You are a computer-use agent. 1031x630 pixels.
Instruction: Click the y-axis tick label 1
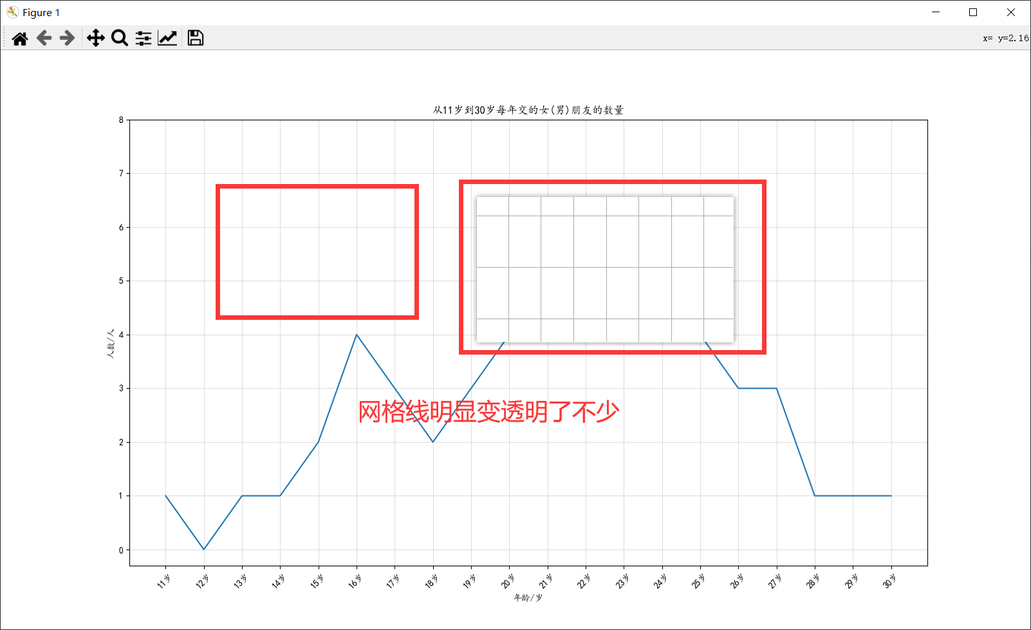pos(121,496)
